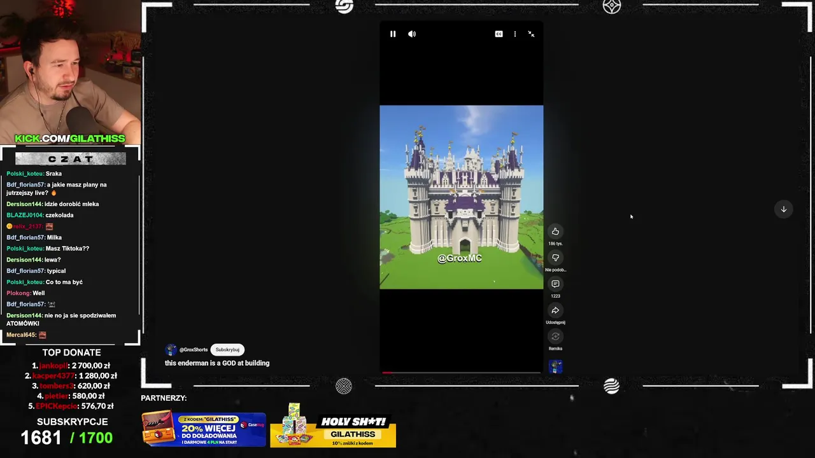
Task: Dislike the video with thumbs down
Action: coord(555,258)
